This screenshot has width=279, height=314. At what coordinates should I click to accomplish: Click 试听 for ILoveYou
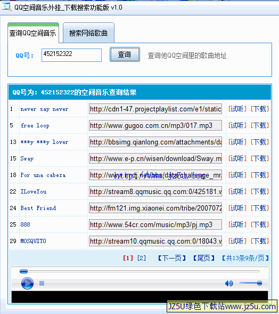tap(237, 191)
